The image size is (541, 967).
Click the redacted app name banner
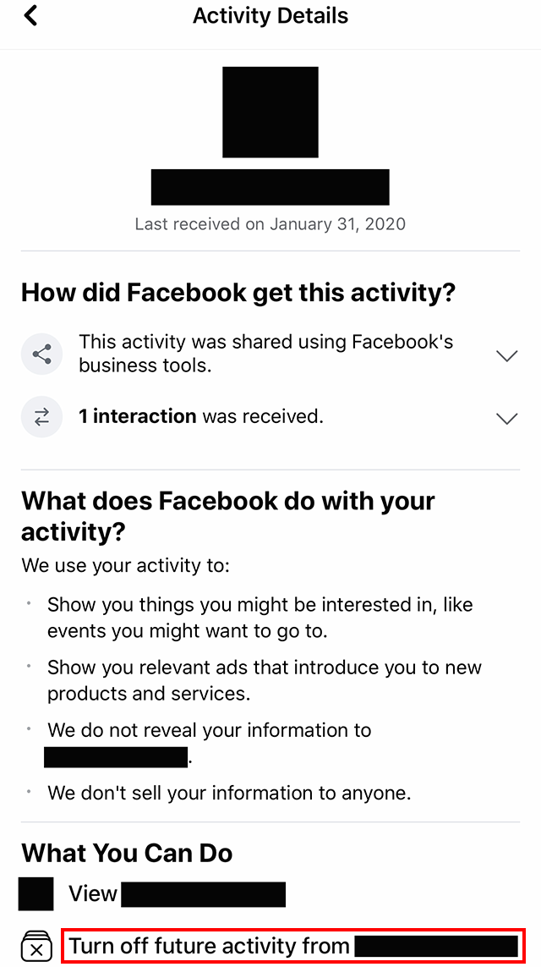click(270, 186)
